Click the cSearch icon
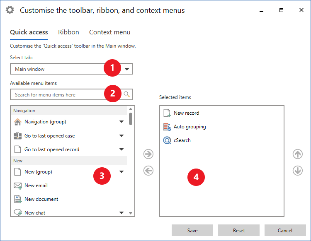Viewport: 311px width, 241px height. coord(167,140)
